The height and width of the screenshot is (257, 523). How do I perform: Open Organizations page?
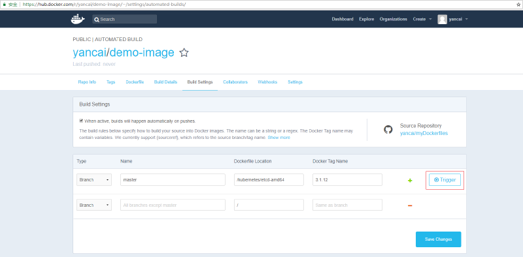[394, 20]
